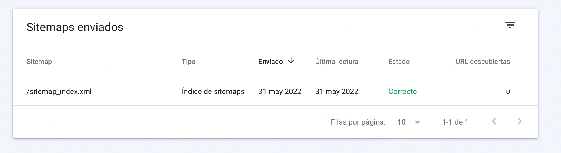561x153 pixels.
Task: Click the discovered URLs count 0
Action: pyautogui.click(x=508, y=91)
